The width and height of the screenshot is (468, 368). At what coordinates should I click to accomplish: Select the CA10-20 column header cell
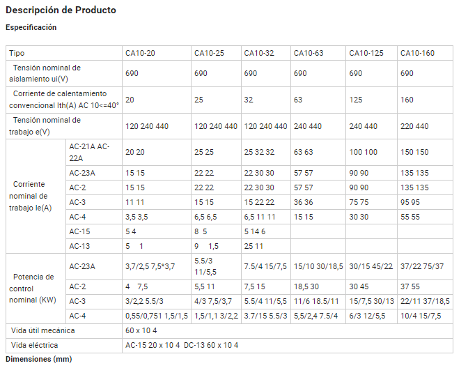click(x=157, y=53)
